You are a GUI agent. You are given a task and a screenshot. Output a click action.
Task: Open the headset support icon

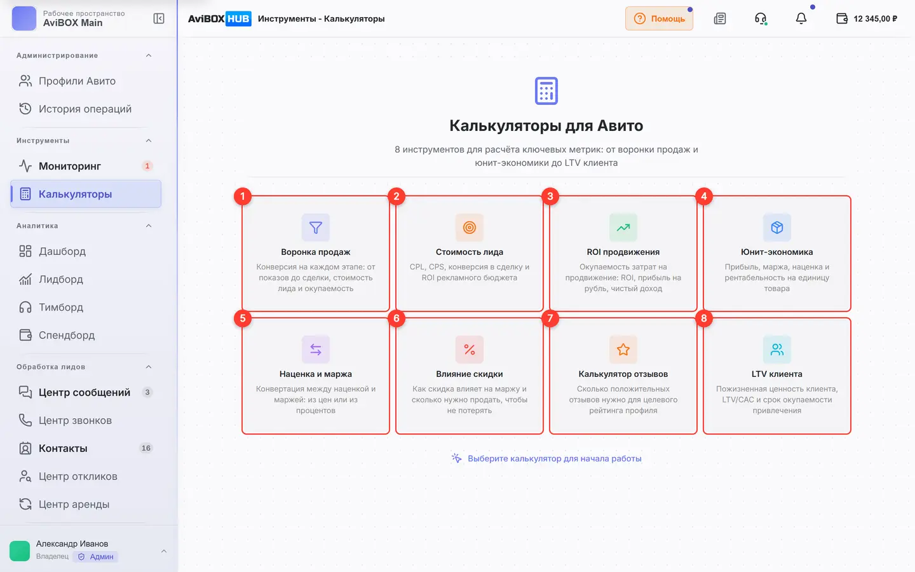point(761,18)
